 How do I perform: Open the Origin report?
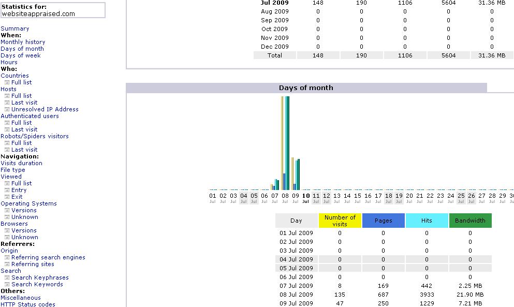(x=9, y=251)
